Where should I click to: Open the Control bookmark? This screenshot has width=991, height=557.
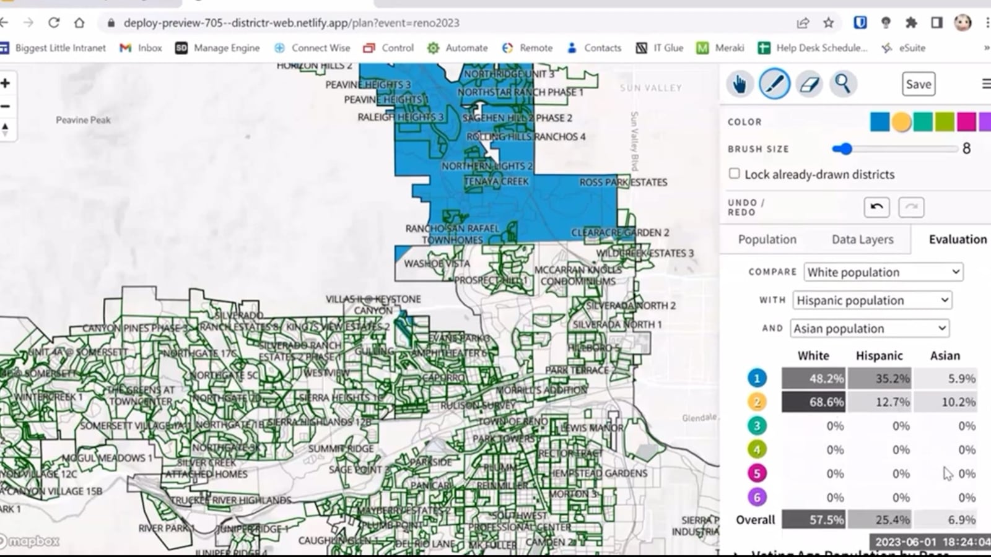[x=388, y=48]
